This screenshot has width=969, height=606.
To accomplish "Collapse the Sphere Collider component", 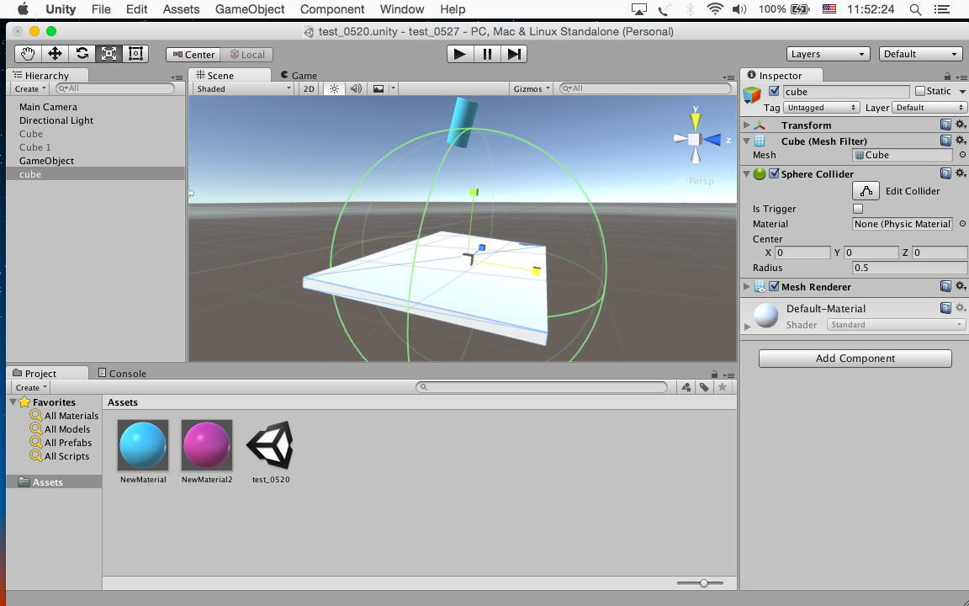I will (747, 173).
